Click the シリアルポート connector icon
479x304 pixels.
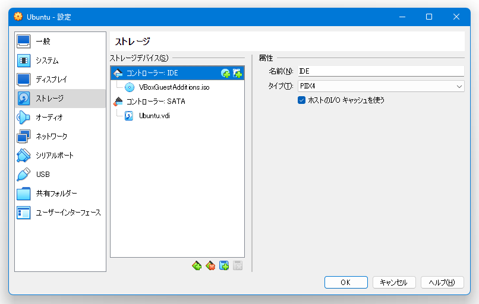tap(24, 155)
